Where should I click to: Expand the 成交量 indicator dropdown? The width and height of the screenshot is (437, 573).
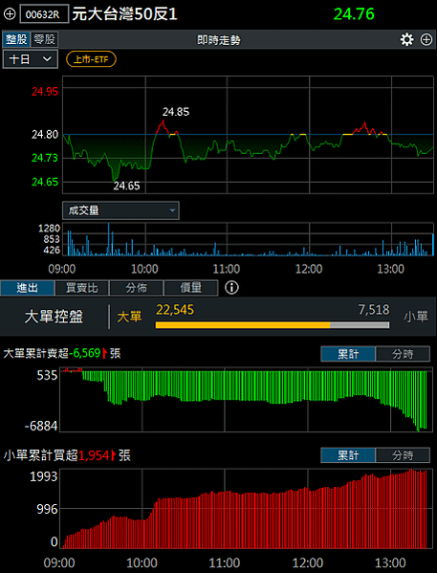pos(120,210)
